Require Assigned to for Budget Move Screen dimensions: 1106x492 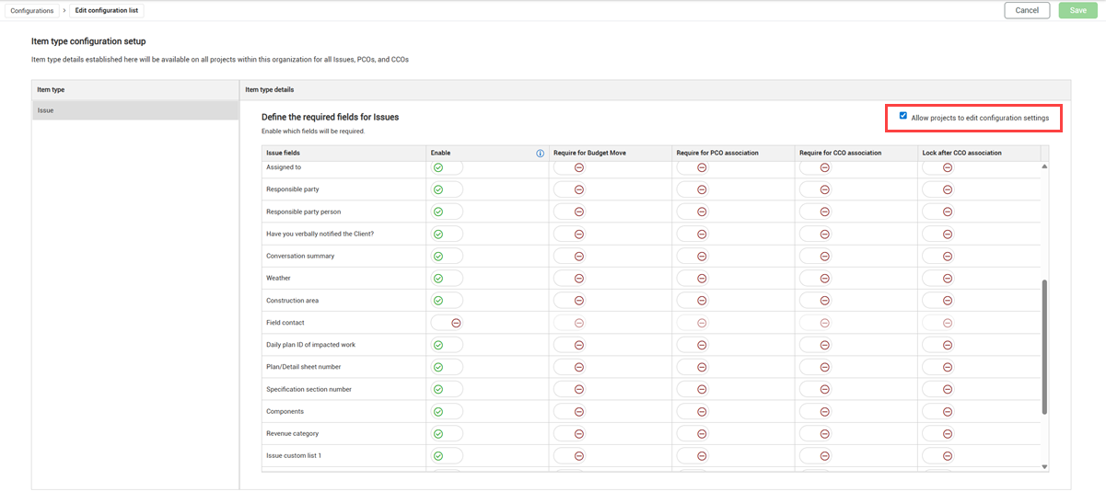570,167
